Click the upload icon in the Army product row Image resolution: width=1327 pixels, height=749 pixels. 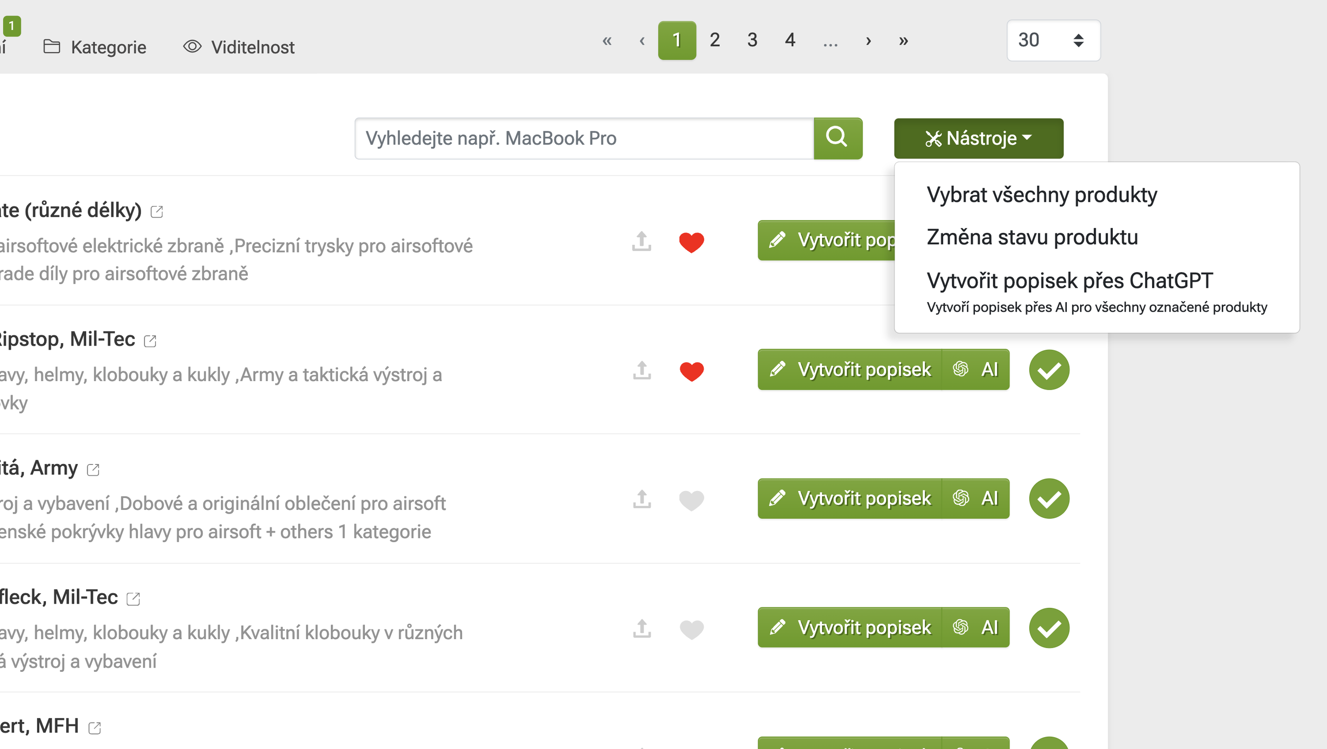click(x=642, y=499)
